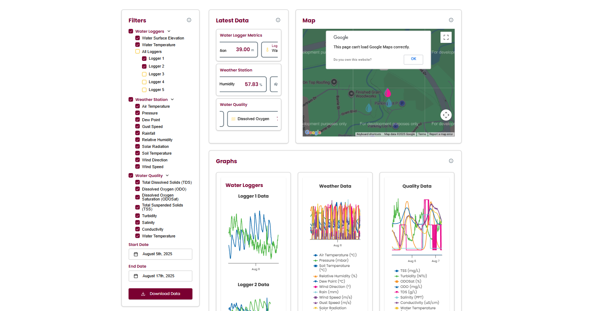The image size is (595, 311).
Task: Toggle Air Temperature (°C) legend series
Action: point(335,255)
